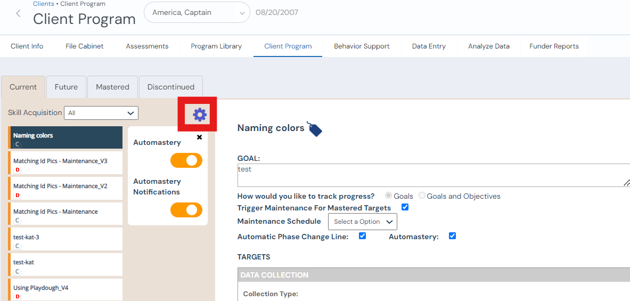Click the tag icon beside Naming colors
The image size is (630, 301).
point(314,129)
